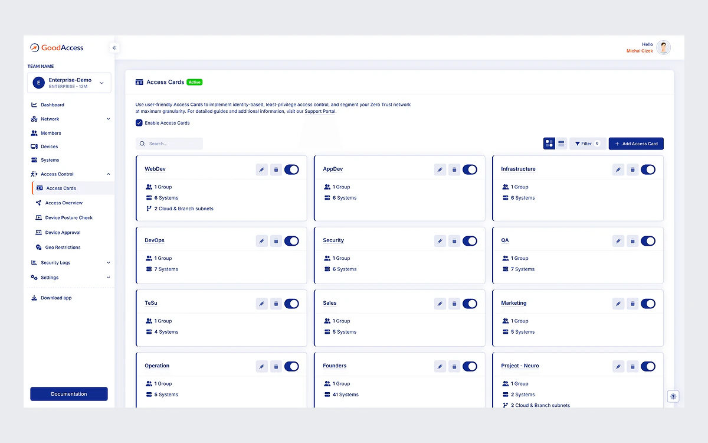Switch to grid view layout
The width and height of the screenshot is (708, 443).
(549, 144)
